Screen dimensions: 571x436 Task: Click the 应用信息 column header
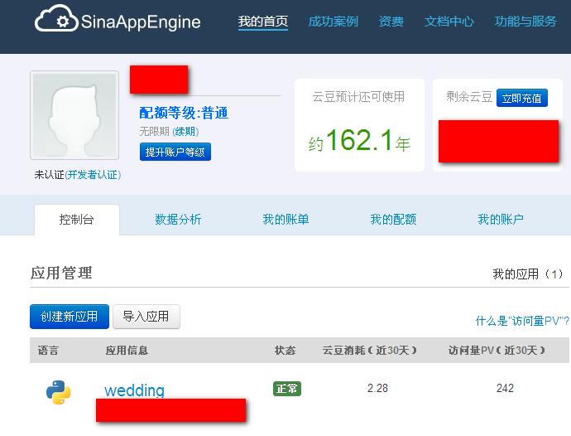coord(127,351)
